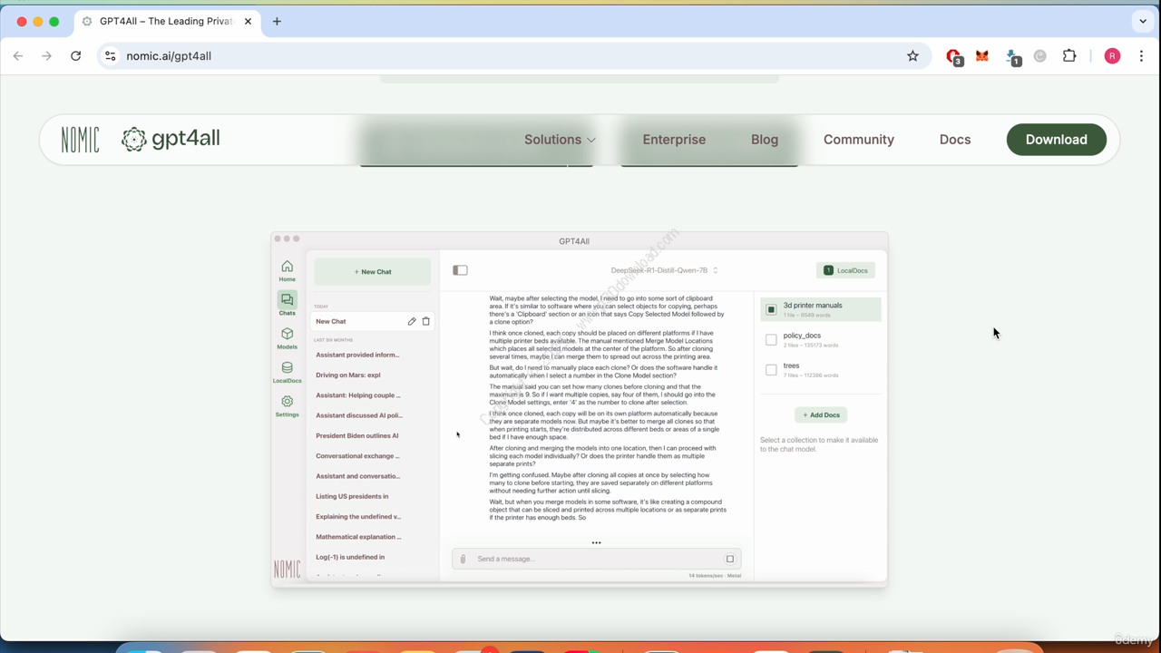Open the Extensions puzzle icon

[x=1069, y=56]
